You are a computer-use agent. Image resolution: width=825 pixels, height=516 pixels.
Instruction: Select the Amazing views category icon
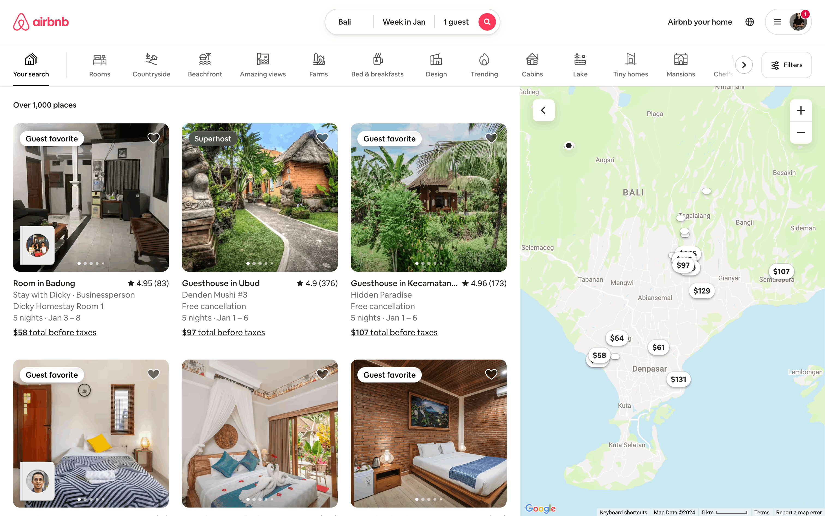coord(262,59)
